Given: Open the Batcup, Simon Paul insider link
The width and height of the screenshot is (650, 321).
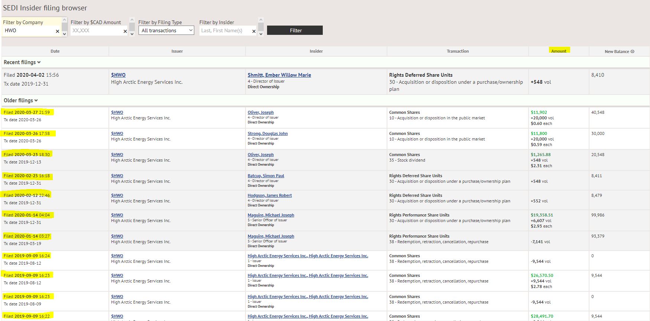Looking at the screenshot, I should [266, 176].
